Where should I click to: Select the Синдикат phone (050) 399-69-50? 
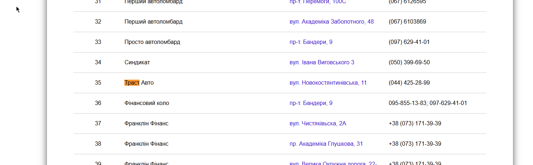pyautogui.click(x=409, y=62)
